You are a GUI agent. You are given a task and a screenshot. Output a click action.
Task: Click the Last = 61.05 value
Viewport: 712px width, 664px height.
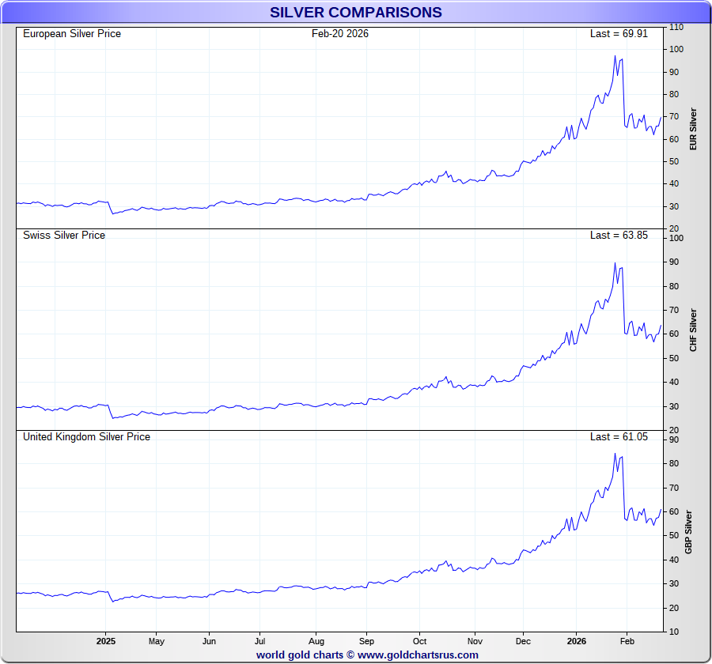click(619, 436)
